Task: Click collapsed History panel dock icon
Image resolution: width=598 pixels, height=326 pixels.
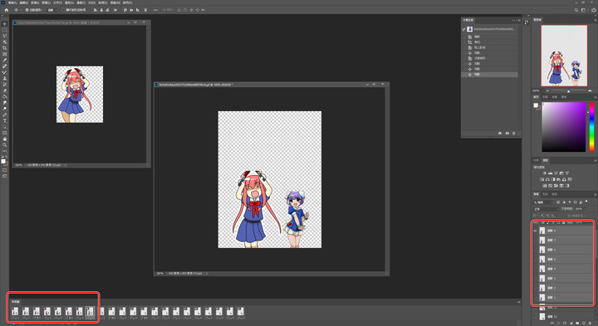Action: coord(527,22)
